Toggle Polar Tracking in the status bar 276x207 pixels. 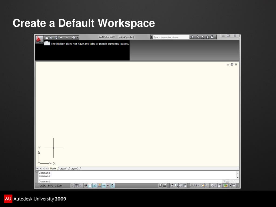tap(86, 185)
